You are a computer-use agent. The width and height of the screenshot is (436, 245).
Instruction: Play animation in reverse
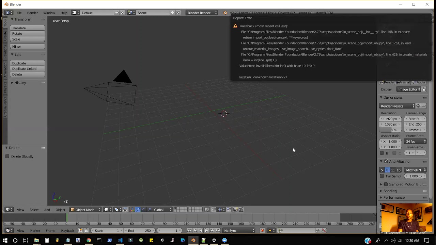click(201, 231)
